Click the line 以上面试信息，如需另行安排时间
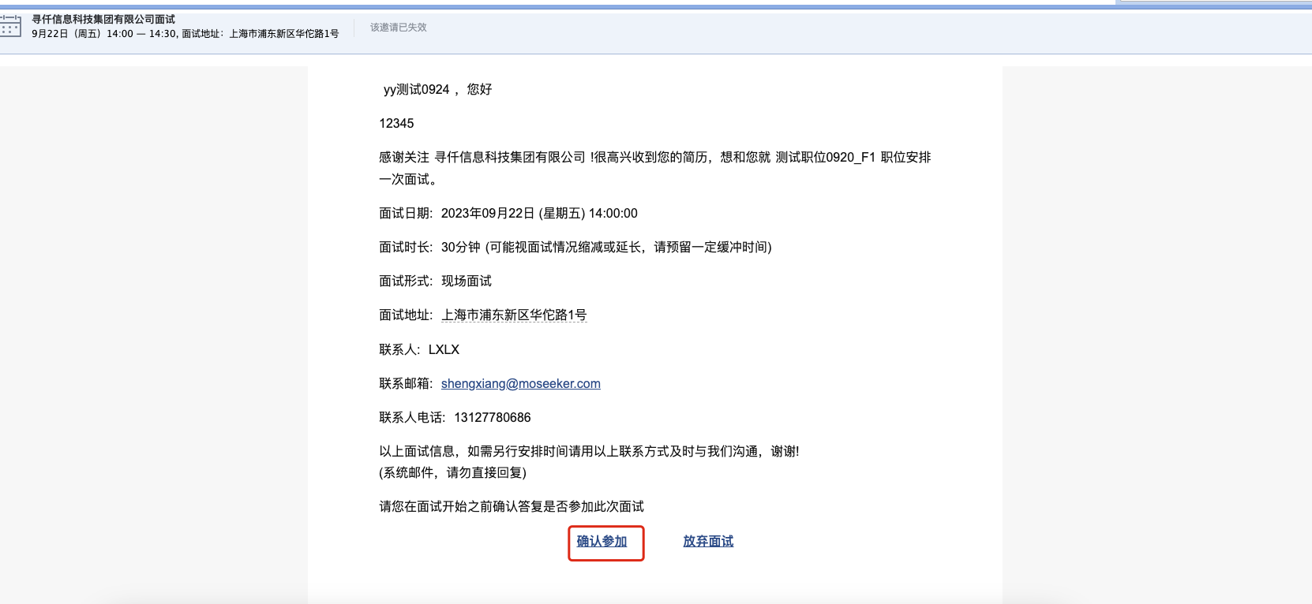 click(x=589, y=451)
